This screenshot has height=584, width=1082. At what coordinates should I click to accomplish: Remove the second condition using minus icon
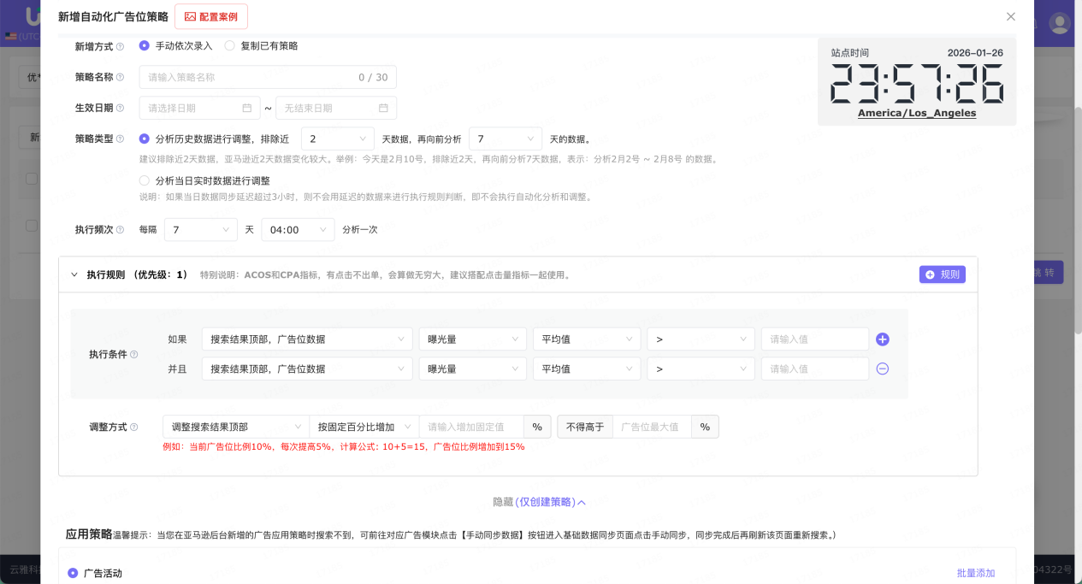[882, 369]
